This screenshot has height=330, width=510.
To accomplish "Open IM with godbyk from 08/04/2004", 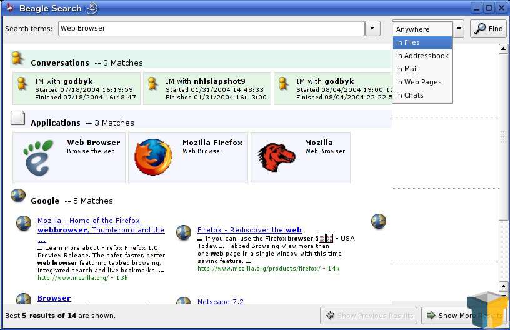I will point(332,88).
